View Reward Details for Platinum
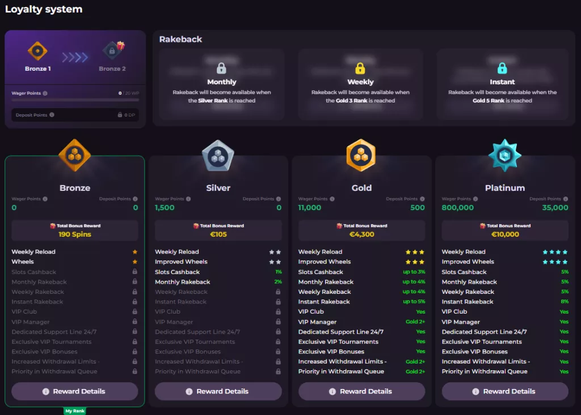 [504, 391]
